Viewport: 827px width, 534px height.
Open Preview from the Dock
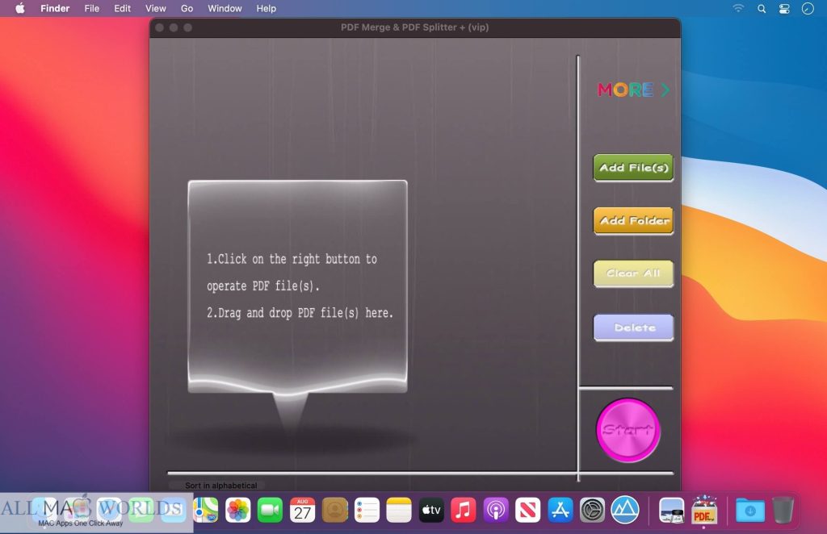tap(671, 510)
